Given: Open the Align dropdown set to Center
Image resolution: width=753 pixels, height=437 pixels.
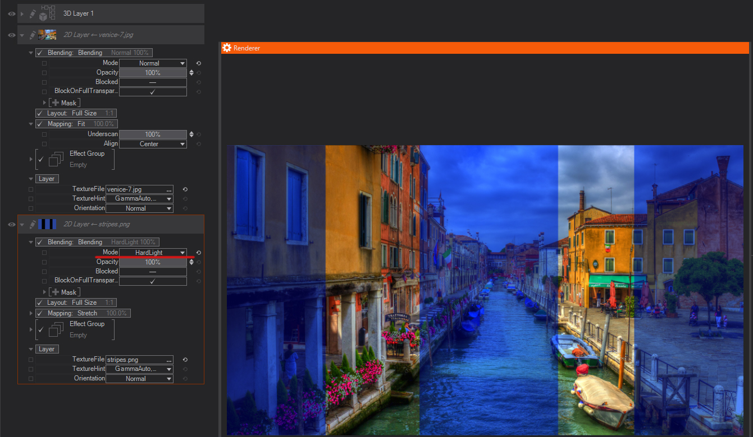Looking at the screenshot, I should click(153, 144).
